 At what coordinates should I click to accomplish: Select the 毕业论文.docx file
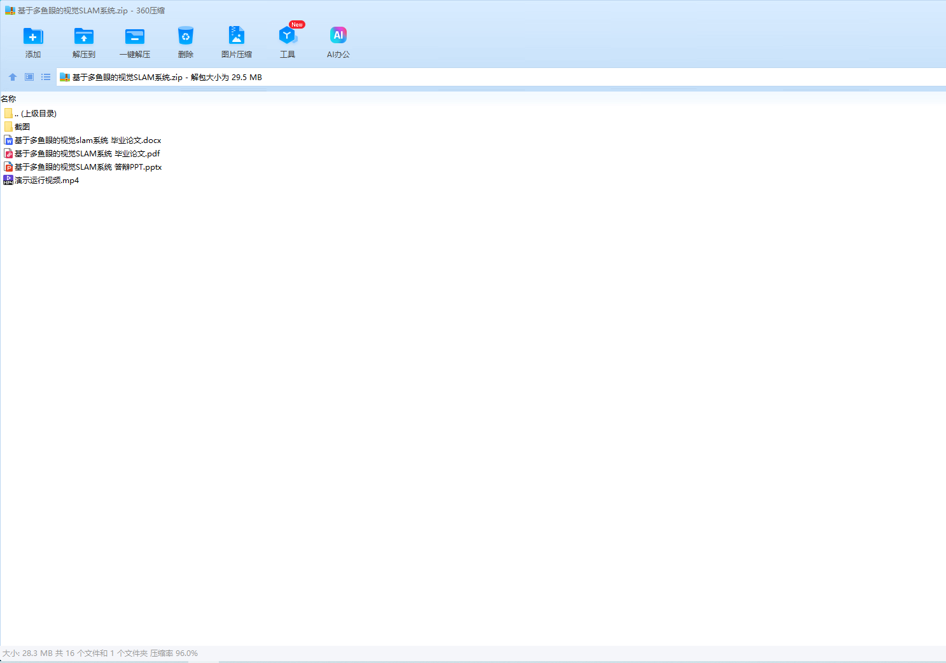pyautogui.click(x=88, y=140)
